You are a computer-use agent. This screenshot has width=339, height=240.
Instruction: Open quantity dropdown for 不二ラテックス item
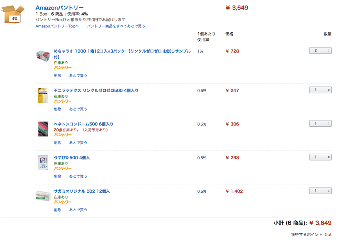[x=320, y=90]
